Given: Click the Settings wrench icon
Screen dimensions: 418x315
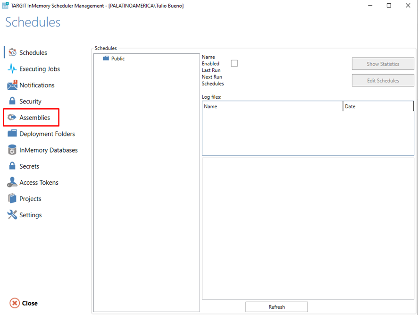Looking at the screenshot, I should (x=12, y=214).
